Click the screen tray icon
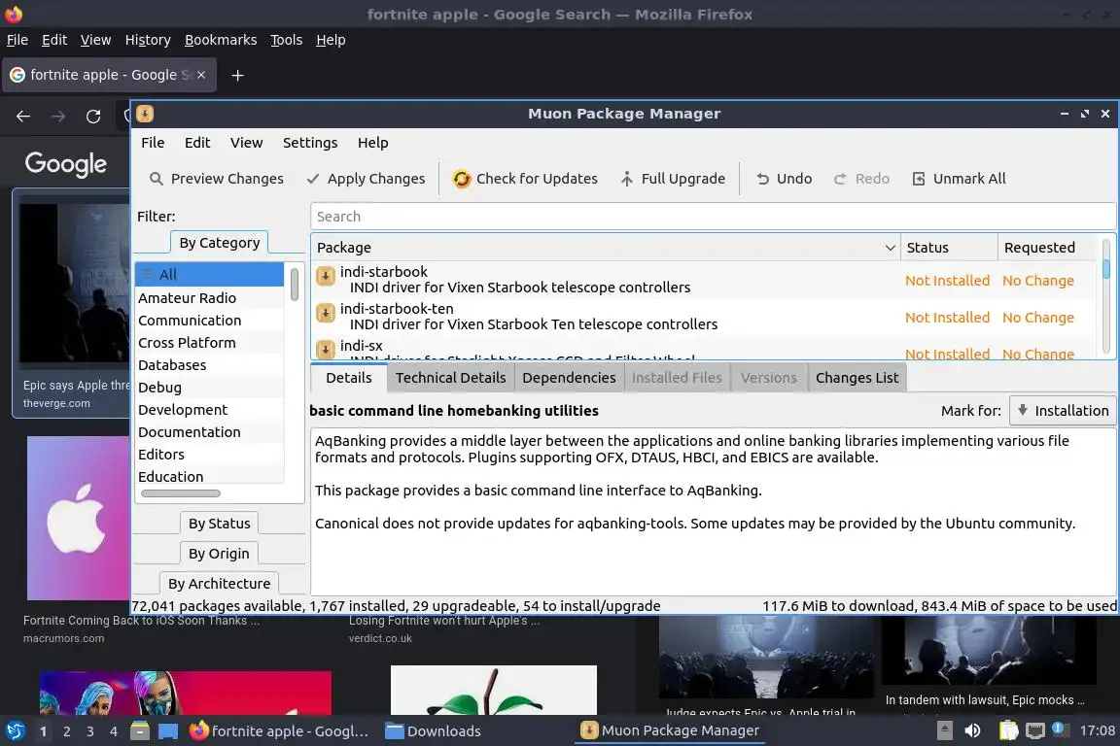 [1035, 731]
